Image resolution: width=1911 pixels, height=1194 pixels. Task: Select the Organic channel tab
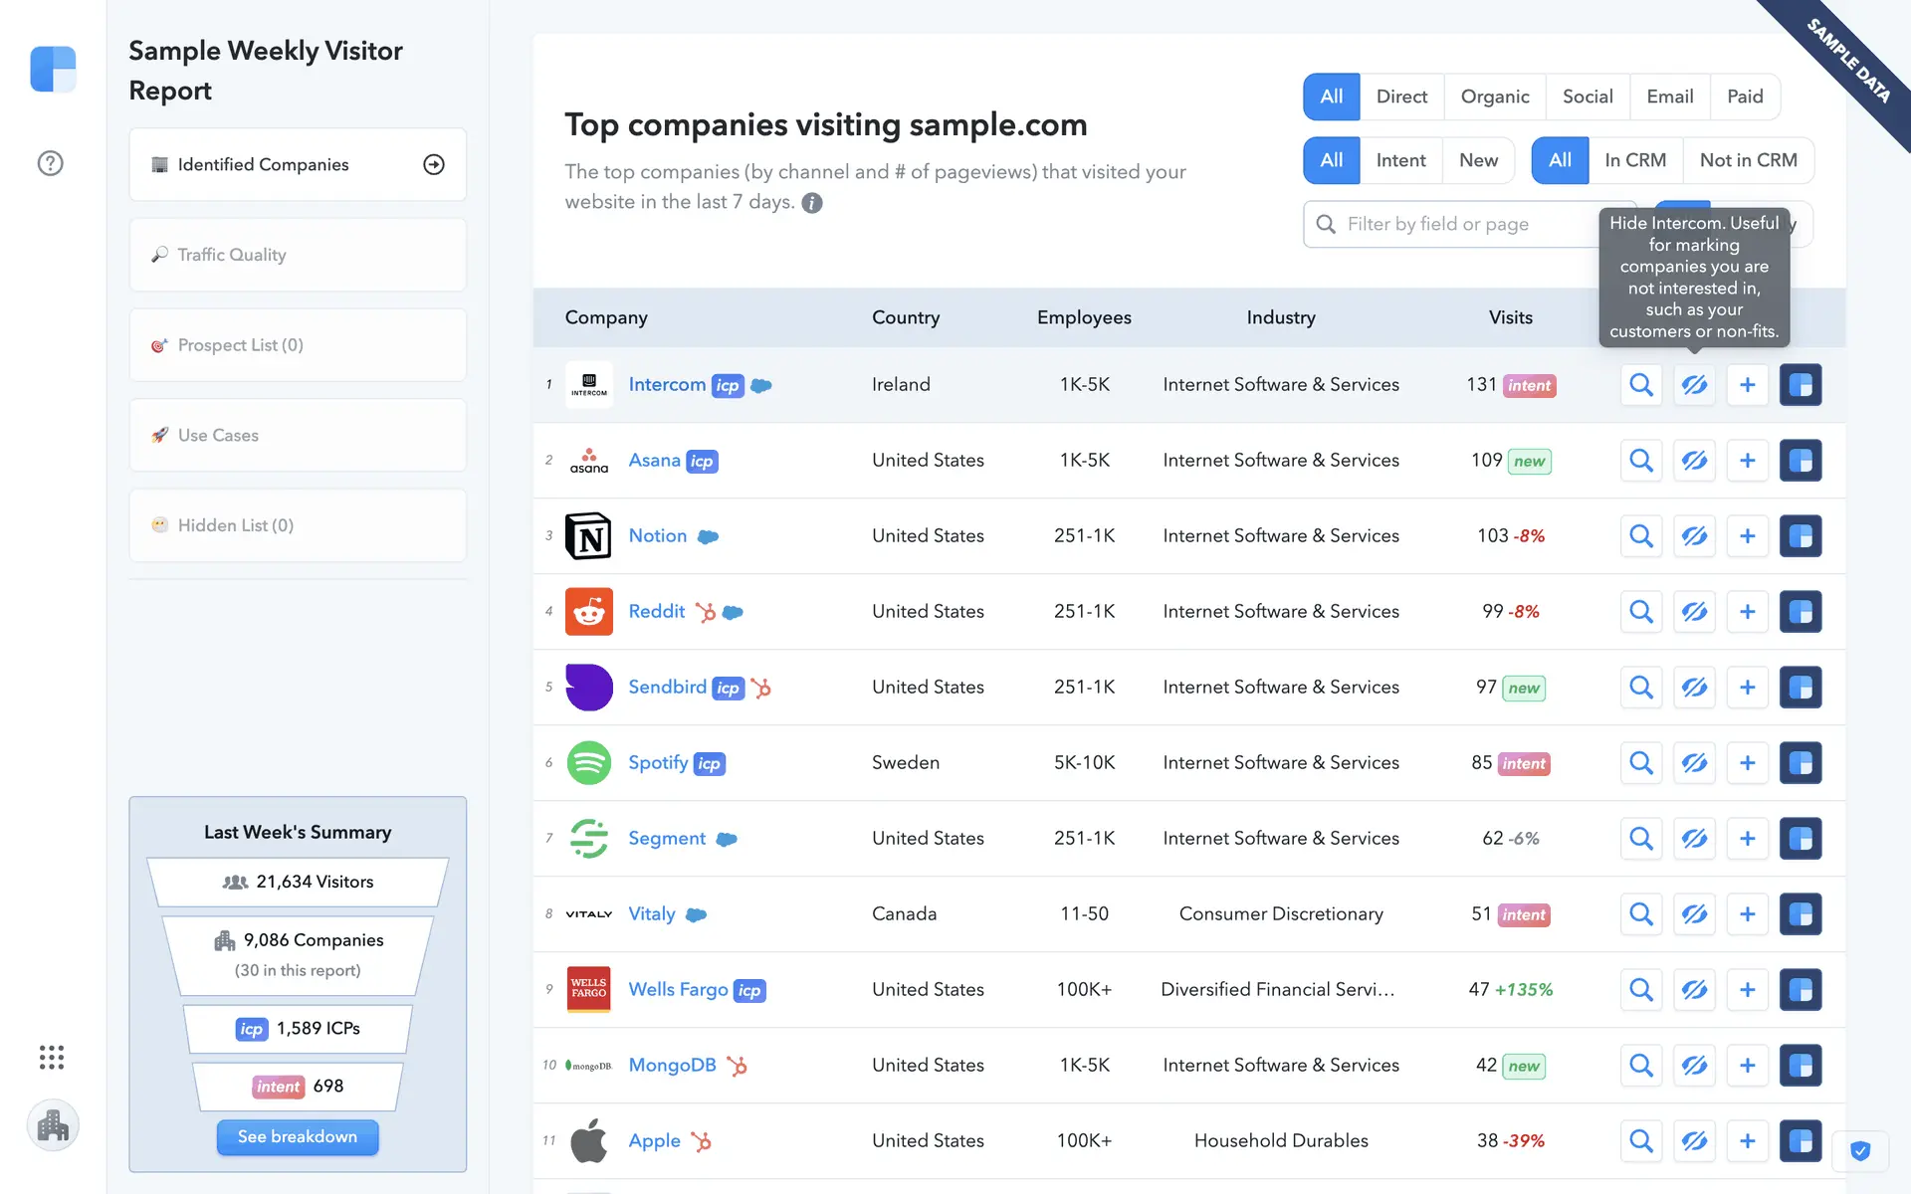click(x=1494, y=97)
